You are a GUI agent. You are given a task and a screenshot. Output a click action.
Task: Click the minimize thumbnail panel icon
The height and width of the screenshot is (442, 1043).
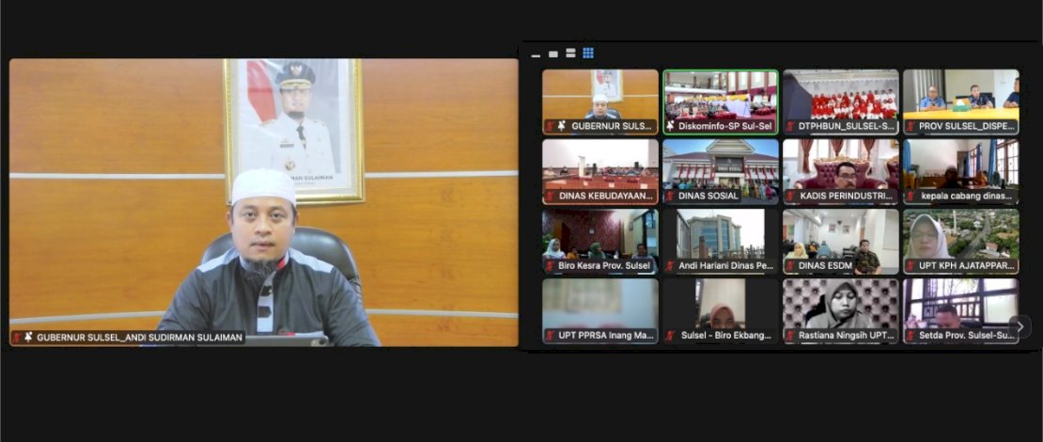536,55
